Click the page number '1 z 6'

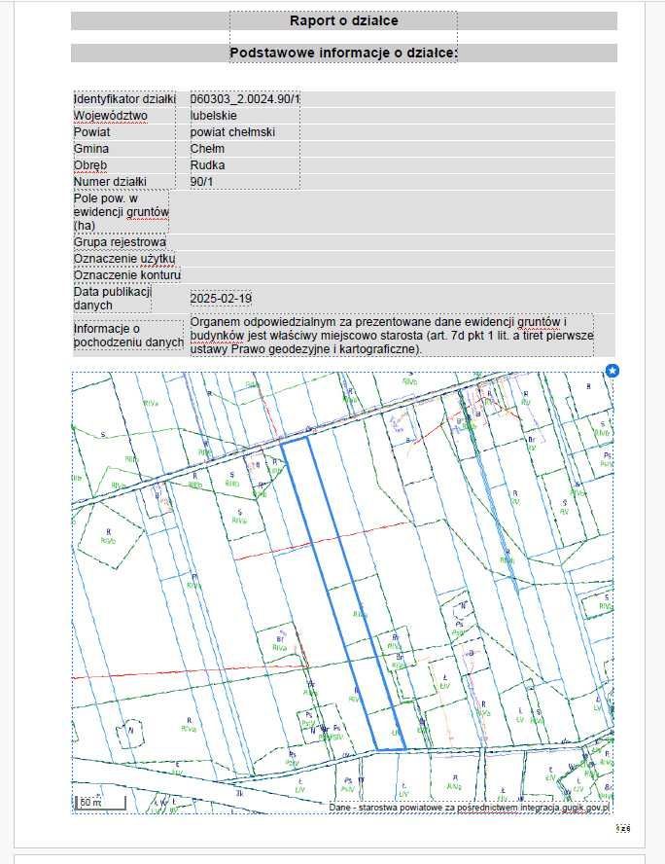(x=622, y=829)
